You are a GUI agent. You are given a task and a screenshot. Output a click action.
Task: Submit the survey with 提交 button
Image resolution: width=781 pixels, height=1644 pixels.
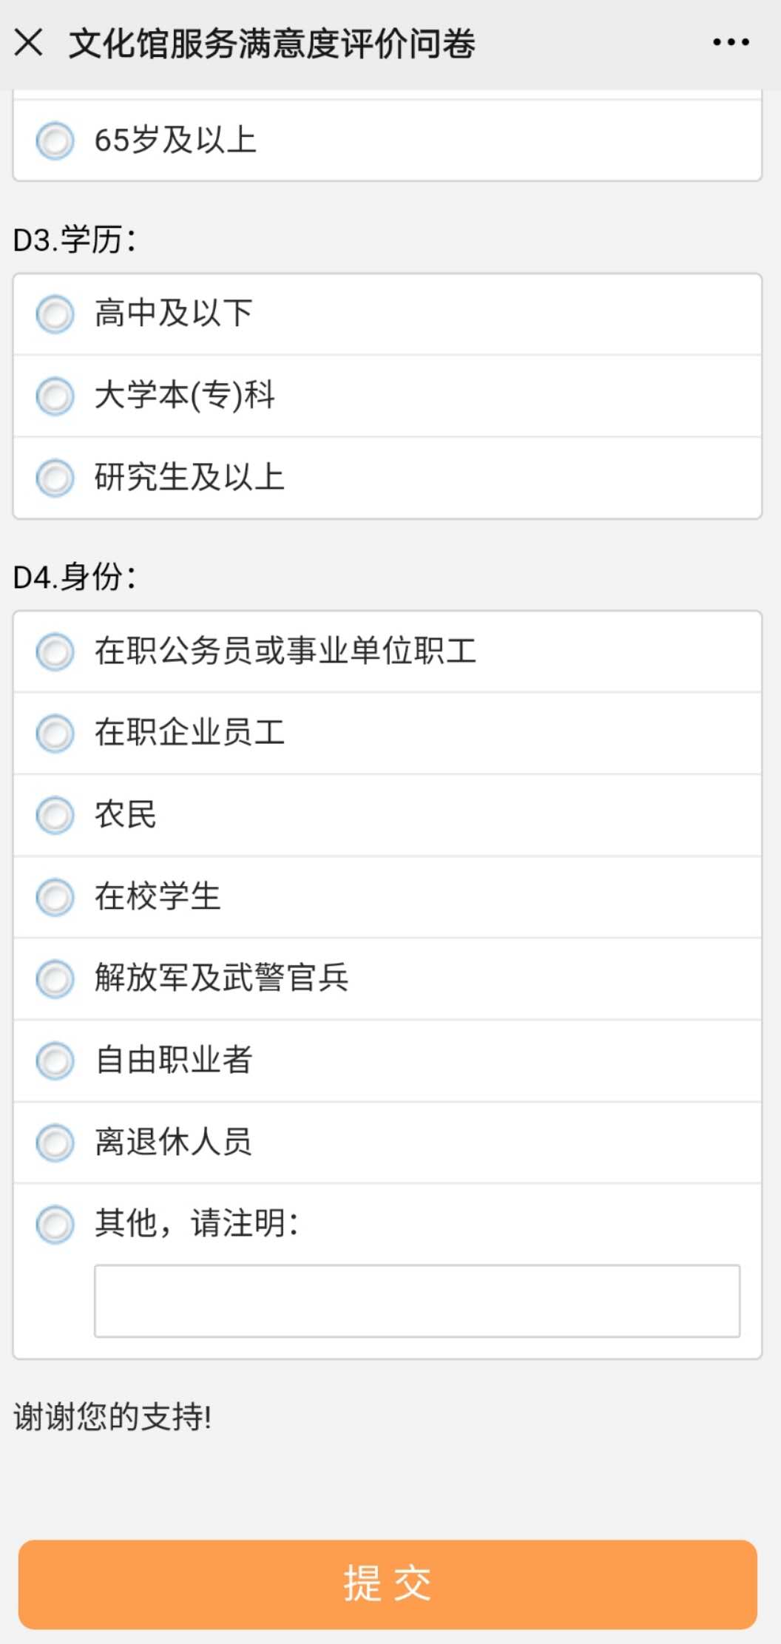388,1584
